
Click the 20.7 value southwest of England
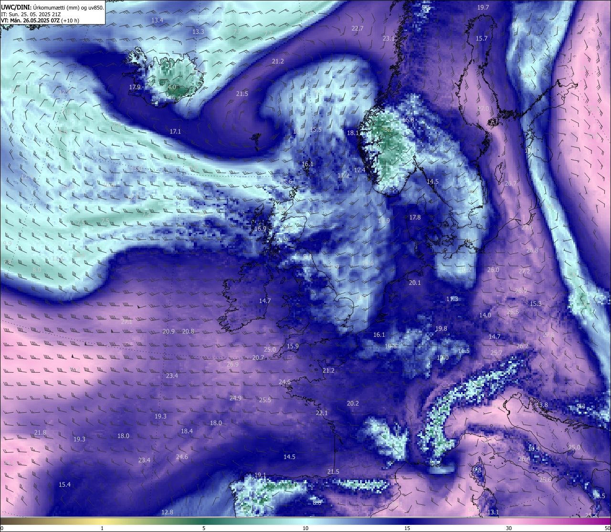[x=258, y=358]
